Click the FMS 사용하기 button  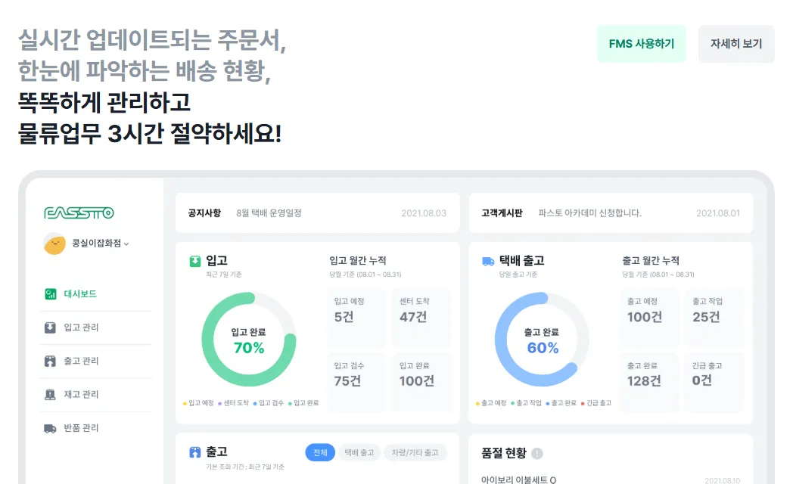tap(641, 44)
